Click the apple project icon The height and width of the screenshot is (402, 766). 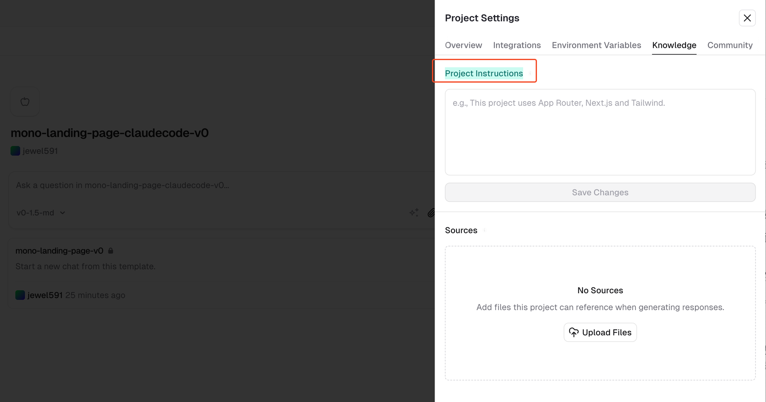25,102
